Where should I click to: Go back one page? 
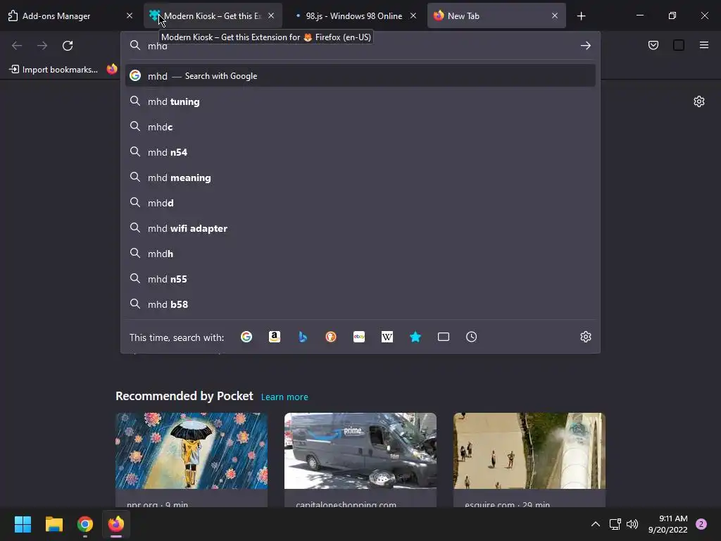point(17,46)
